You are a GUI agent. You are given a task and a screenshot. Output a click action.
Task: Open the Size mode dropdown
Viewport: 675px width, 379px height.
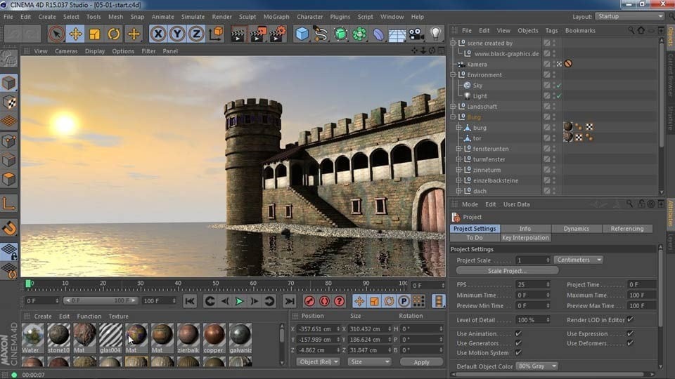[x=369, y=362]
